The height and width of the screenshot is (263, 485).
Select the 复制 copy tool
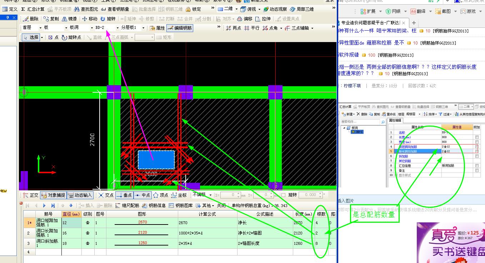51,19
